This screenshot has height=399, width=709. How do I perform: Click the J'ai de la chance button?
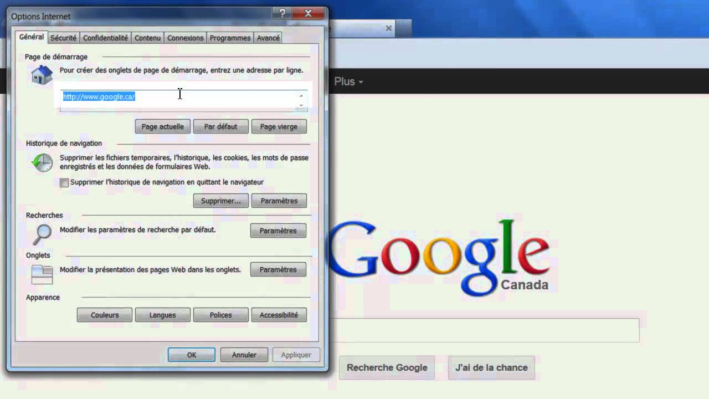tap(491, 367)
